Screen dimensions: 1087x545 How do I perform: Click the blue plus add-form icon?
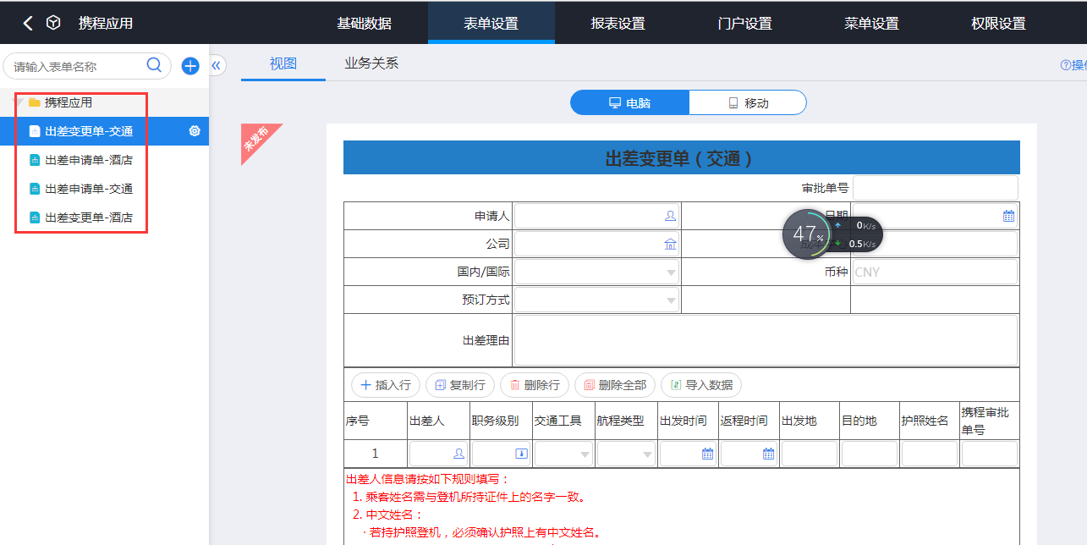pyautogui.click(x=190, y=66)
